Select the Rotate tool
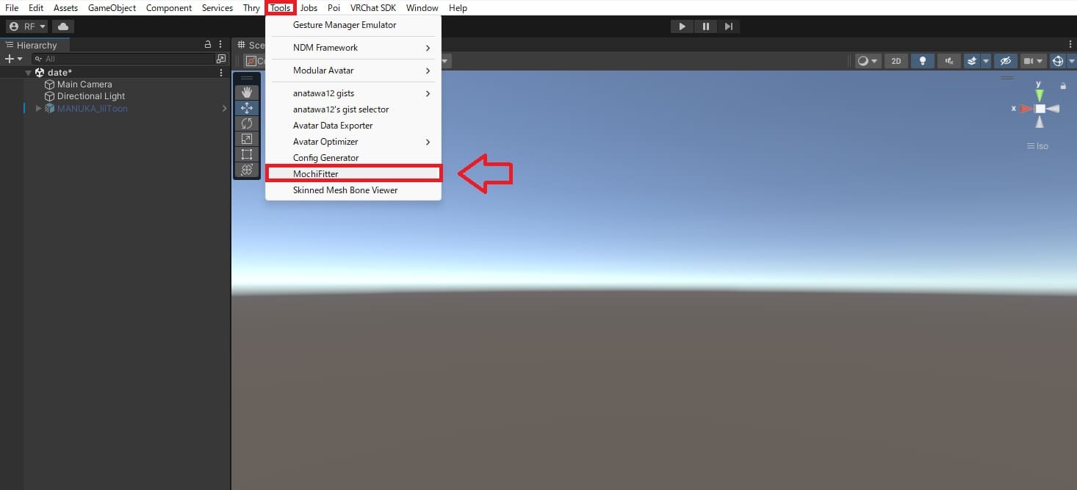 coord(247,123)
